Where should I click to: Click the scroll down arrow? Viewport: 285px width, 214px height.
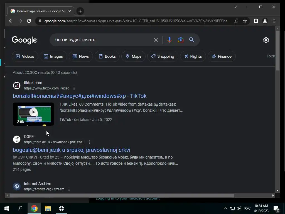(277, 191)
